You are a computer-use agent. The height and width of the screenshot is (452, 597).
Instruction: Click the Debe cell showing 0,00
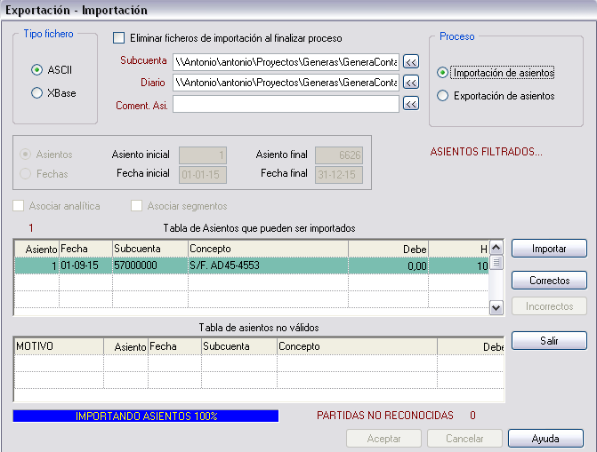[x=388, y=266]
